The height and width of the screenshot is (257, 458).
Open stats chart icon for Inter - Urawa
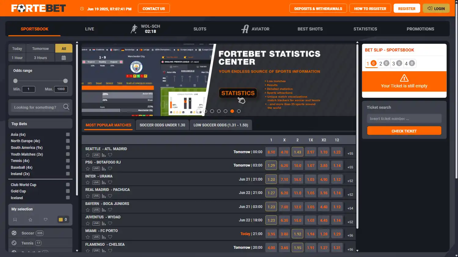(x=104, y=182)
